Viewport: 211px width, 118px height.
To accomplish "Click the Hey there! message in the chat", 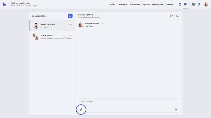I will click(89, 26).
